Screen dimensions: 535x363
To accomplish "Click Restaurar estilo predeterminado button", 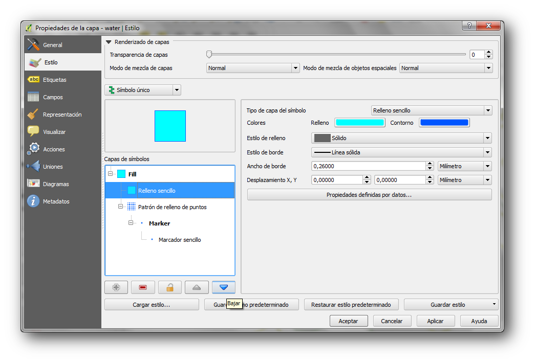I will coord(351,305).
